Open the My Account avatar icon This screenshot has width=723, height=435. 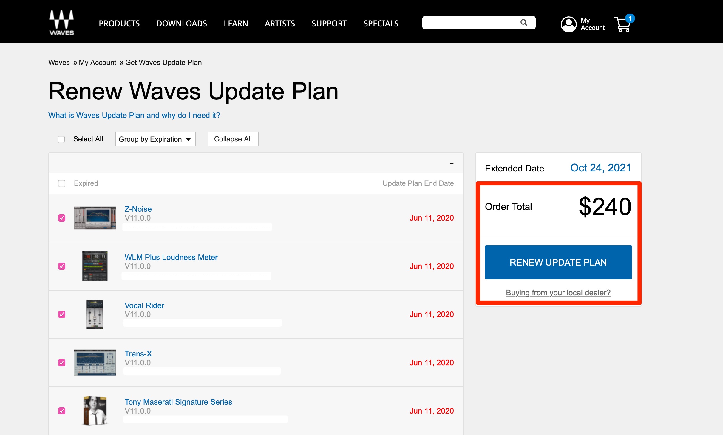point(568,24)
